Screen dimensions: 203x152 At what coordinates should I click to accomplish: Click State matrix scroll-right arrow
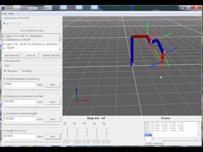tap(195, 138)
